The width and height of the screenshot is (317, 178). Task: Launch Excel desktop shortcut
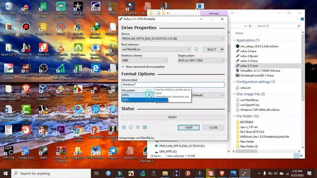click(78, 70)
